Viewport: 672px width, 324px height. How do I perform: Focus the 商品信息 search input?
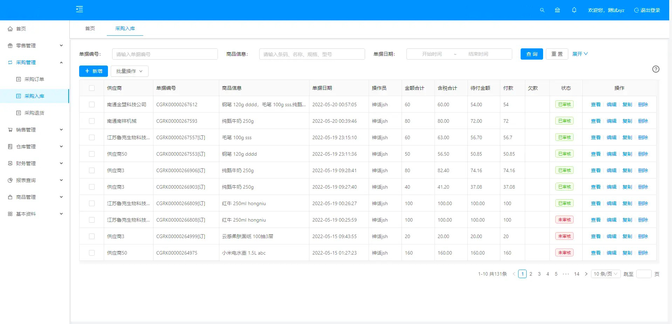[312, 54]
